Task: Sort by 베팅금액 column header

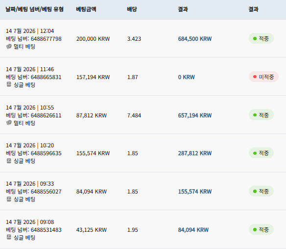Action: click(86, 9)
